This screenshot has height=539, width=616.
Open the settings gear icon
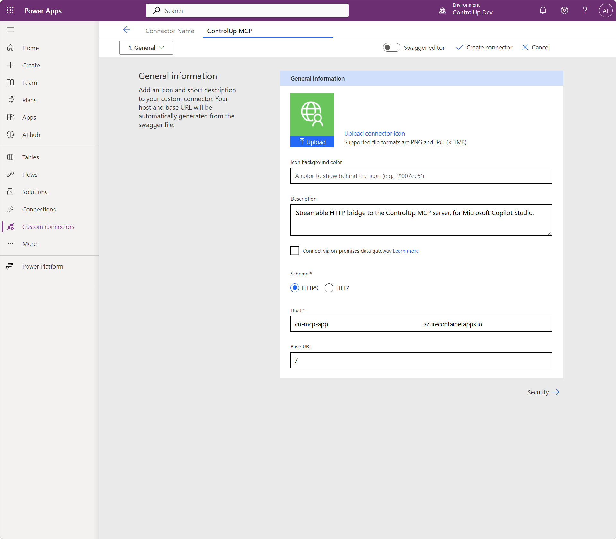tap(564, 10)
